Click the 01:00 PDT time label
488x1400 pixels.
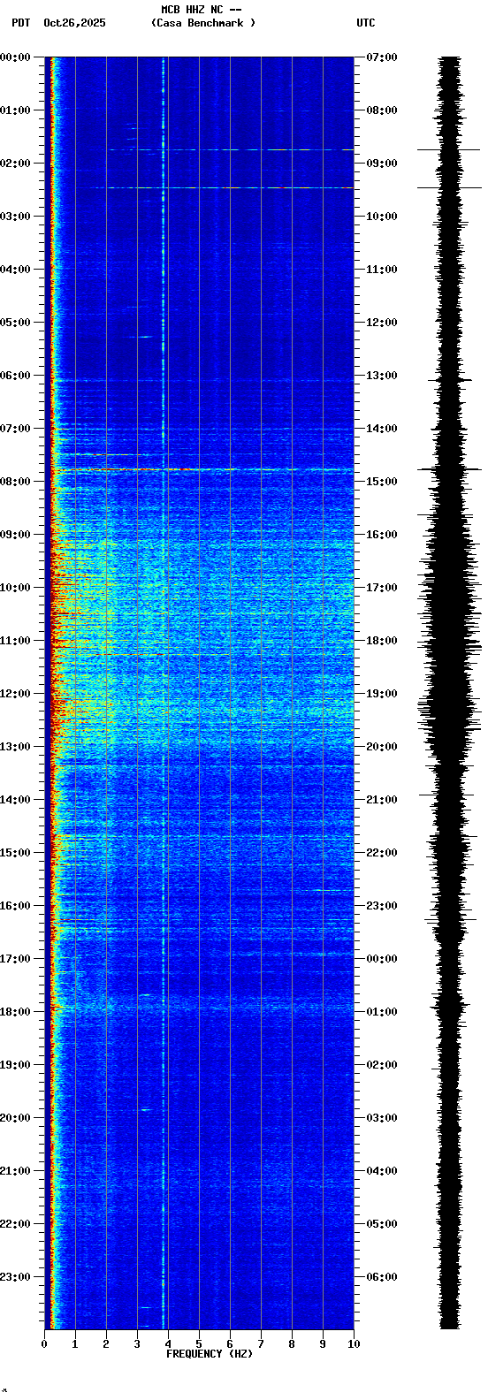[15, 110]
